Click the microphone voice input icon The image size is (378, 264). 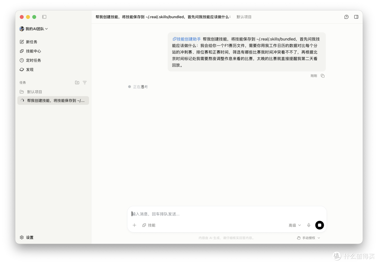click(x=309, y=225)
